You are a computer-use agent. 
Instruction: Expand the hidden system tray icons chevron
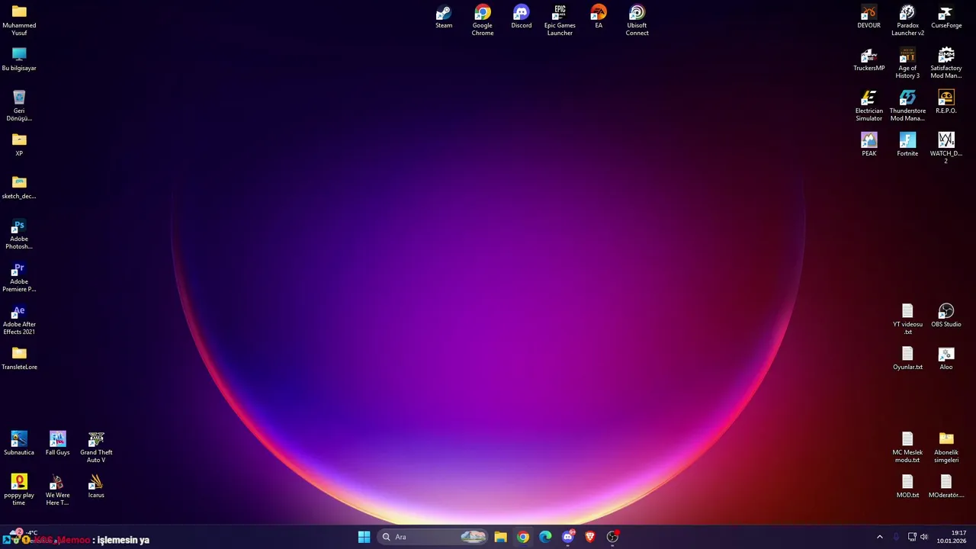tap(879, 537)
